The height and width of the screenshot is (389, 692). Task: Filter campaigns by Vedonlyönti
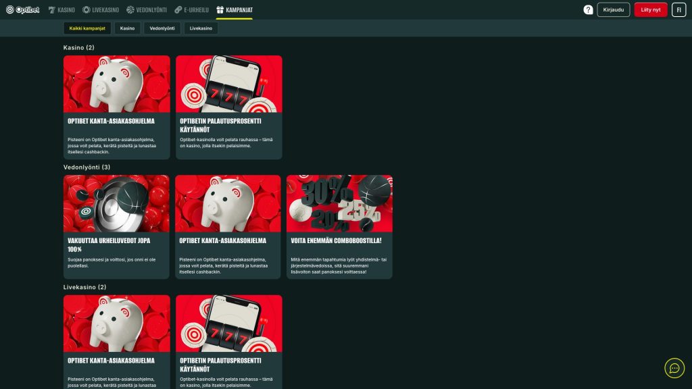click(162, 28)
